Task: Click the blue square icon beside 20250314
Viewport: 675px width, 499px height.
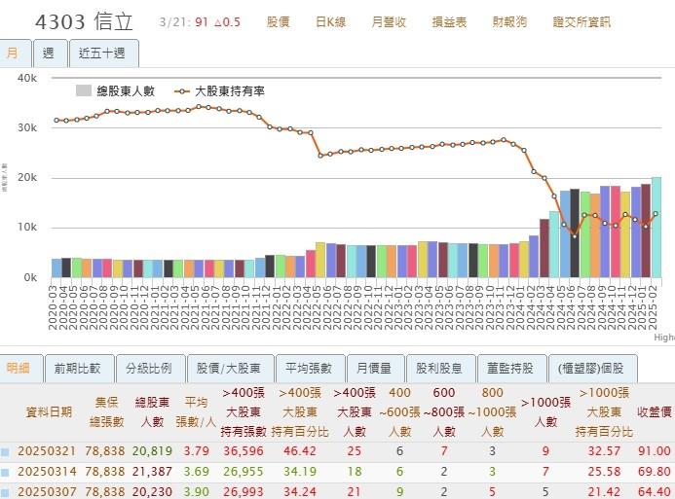Action: [5, 473]
